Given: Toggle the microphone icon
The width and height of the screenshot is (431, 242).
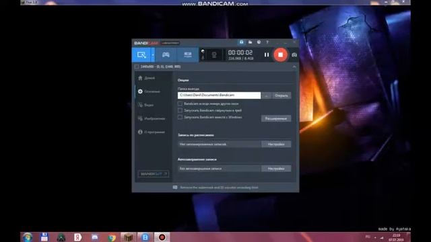Looking at the screenshot, I should click(x=203, y=58).
